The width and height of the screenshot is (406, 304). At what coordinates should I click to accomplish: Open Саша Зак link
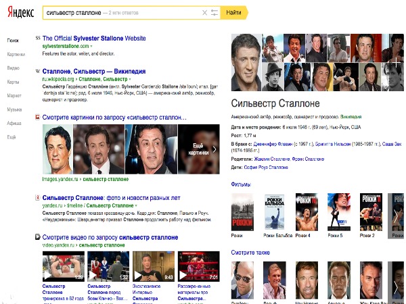click(392, 144)
